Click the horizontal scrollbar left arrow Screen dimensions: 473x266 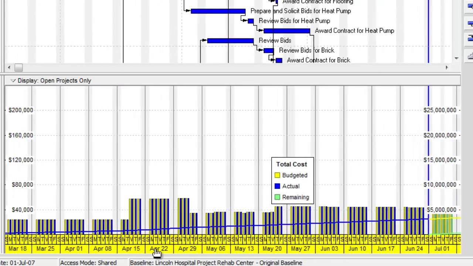pos(9,68)
